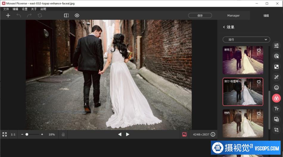Image resolution: width=283 pixels, height=157 pixels.
Task: Go to previous image with left arrow
Action: pos(120,134)
